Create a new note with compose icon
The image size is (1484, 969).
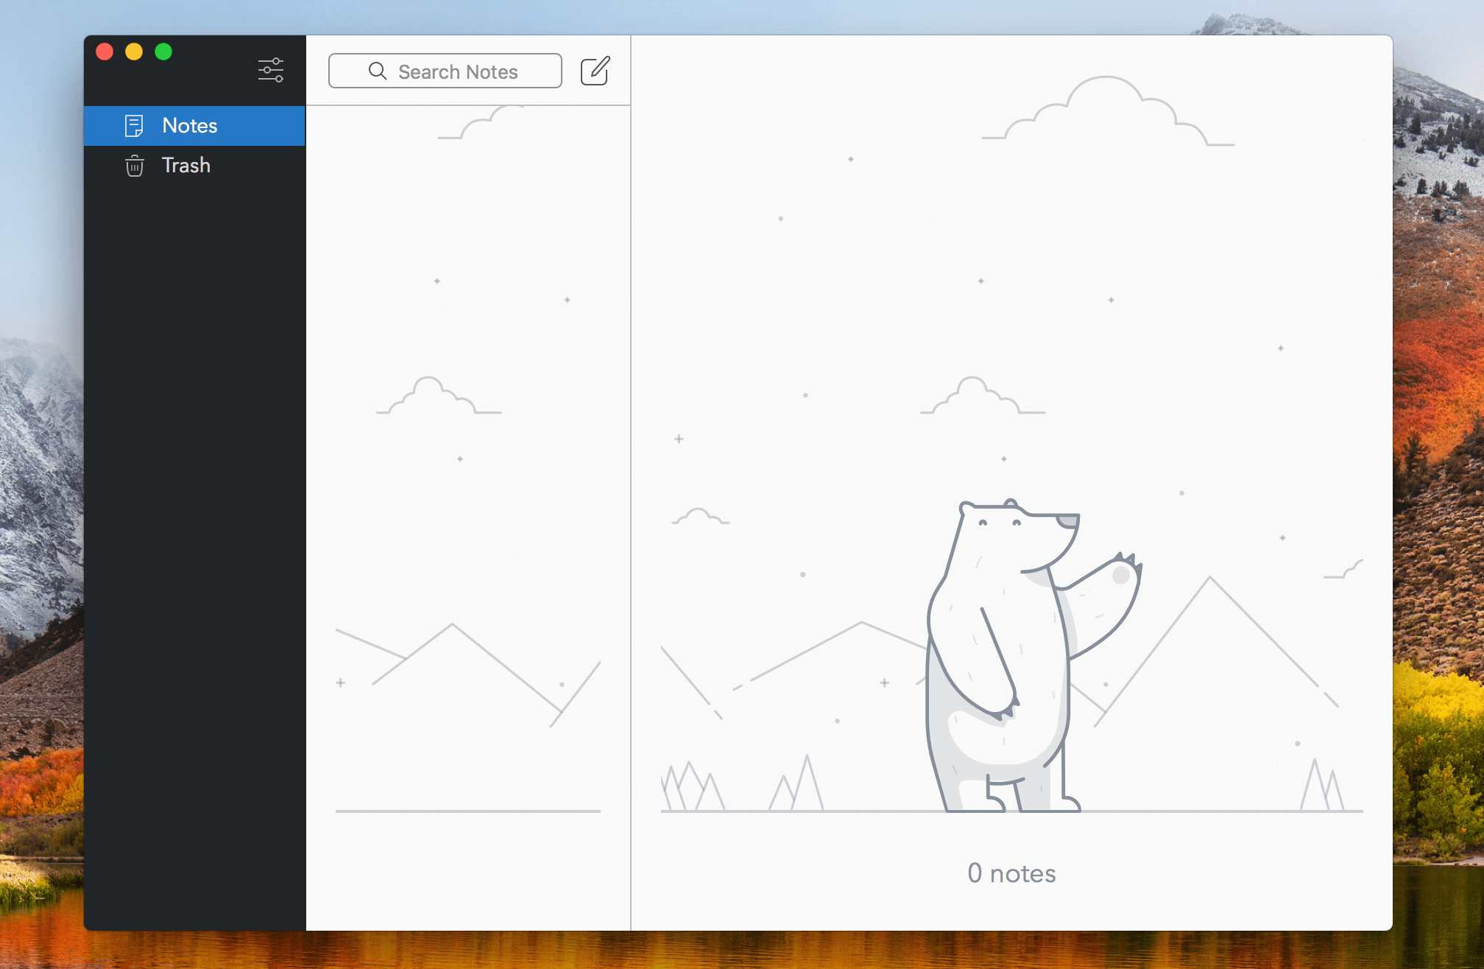point(595,71)
